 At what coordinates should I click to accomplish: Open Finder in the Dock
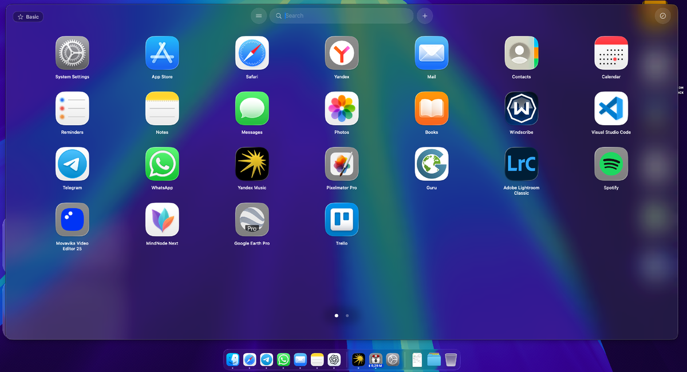233,359
